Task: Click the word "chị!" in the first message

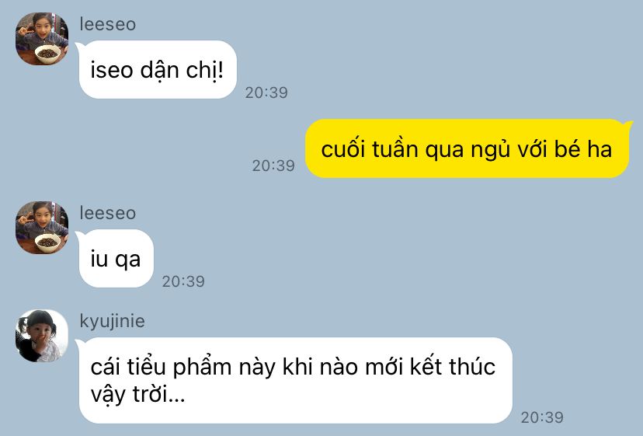Action: point(205,70)
